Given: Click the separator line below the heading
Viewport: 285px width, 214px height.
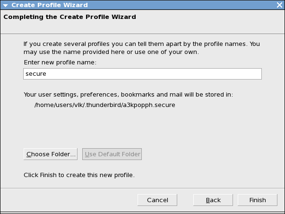Looking at the screenshot, I should tap(143, 34).
